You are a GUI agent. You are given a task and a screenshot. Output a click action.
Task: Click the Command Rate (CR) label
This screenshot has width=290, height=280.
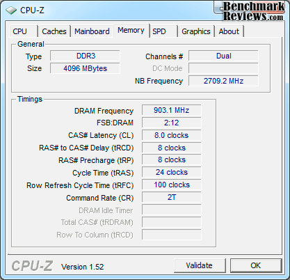point(100,198)
